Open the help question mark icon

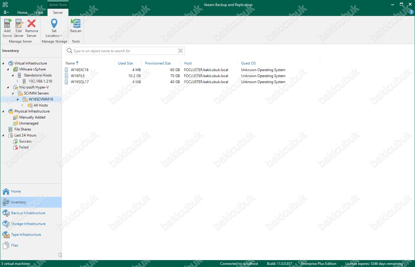[x=411, y=12]
